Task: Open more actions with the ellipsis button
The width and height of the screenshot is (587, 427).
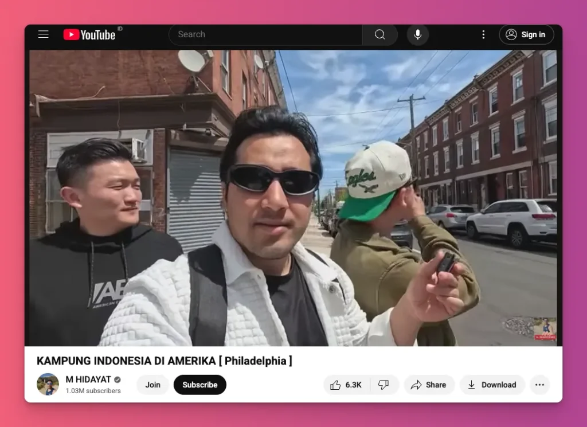Action: [539, 385]
